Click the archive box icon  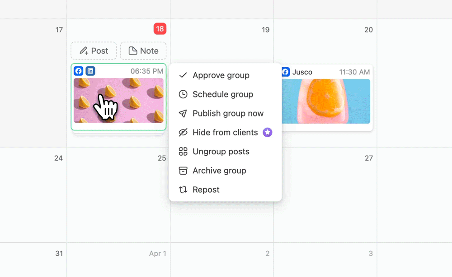(183, 171)
